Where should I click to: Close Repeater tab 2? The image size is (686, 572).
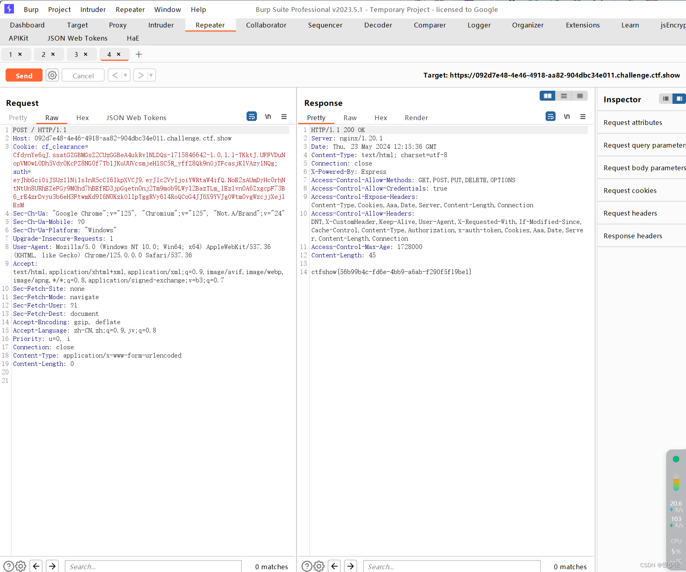[x=53, y=54]
